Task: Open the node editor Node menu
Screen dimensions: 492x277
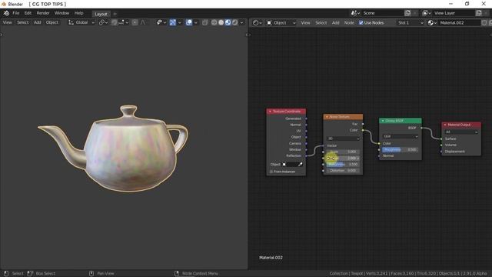Action: (x=349, y=22)
